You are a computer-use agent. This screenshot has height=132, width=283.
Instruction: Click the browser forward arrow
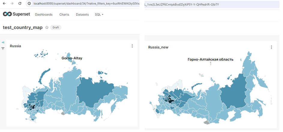[12, 3]
